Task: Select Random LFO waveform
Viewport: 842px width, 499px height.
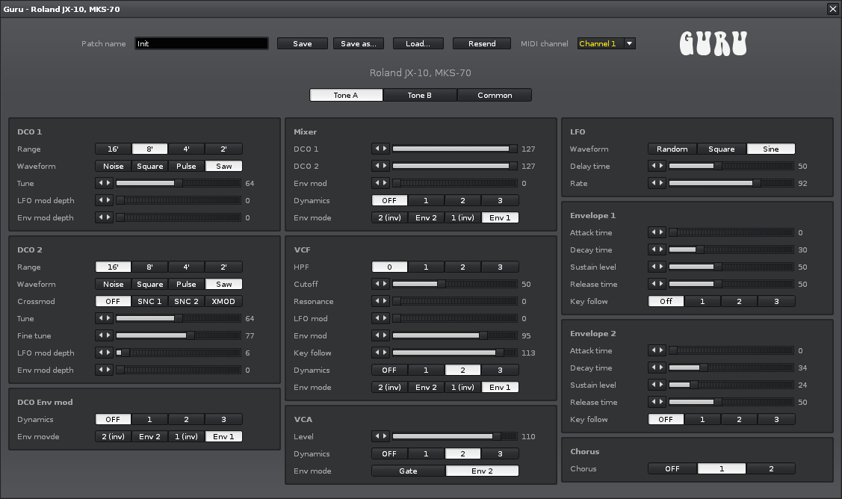Action: [x=672, y=149]
